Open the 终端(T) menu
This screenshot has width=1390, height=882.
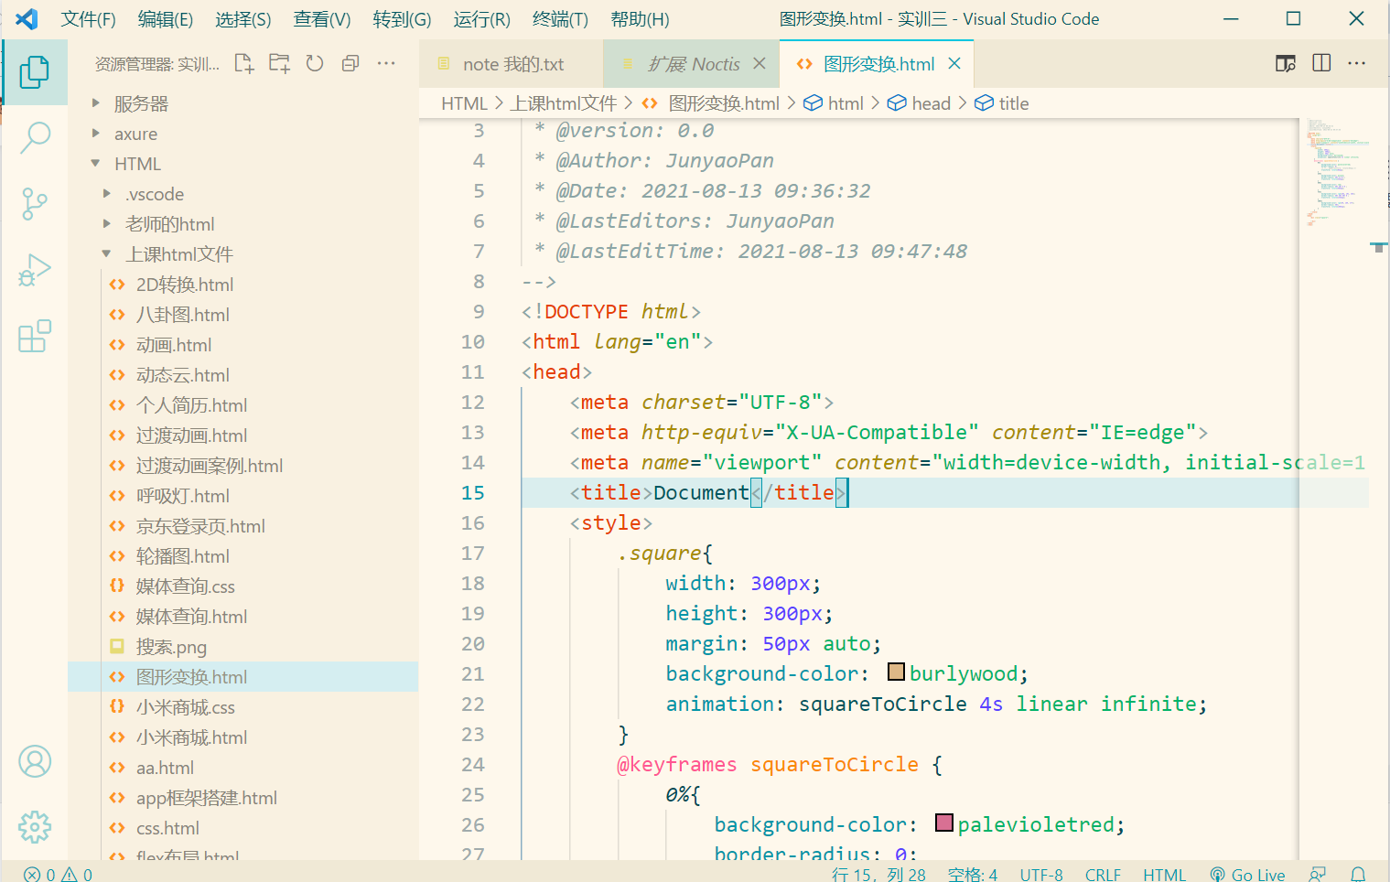pos(560,19)
